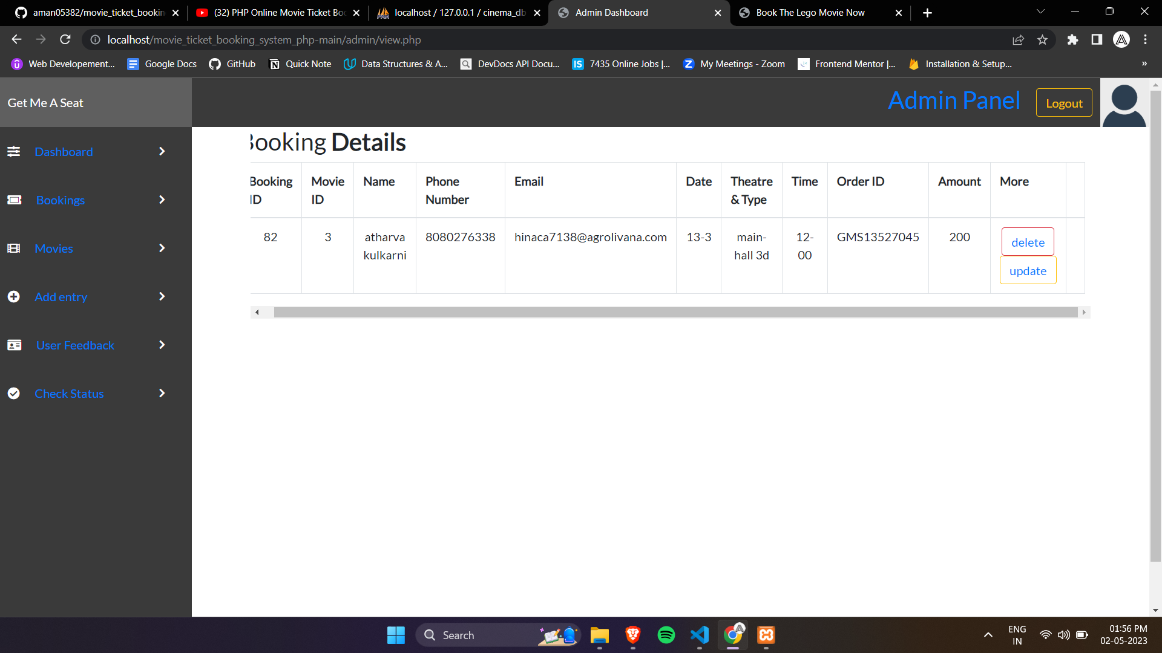Open Chrome's three-dot menu
Image resolution: width=1162 pixels, height=653 pixels.
pyautogui.click(x=1145, y=39)
